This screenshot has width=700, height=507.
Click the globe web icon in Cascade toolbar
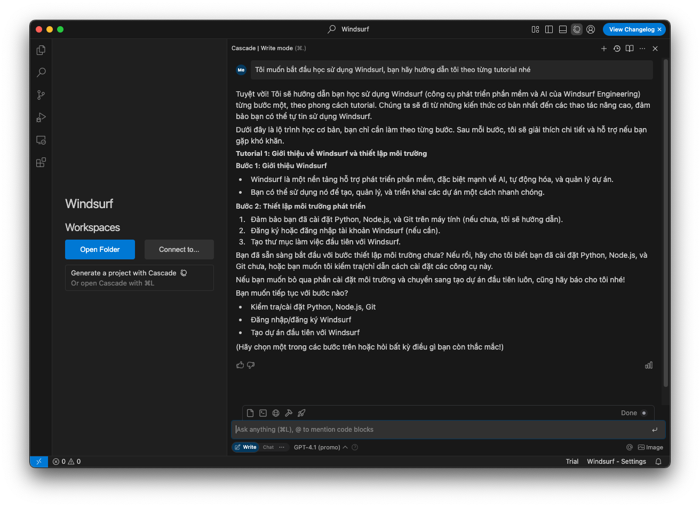click(x=276, y=413)
